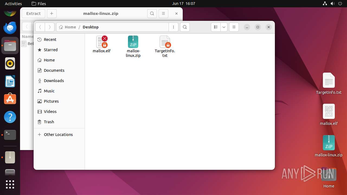Maximize the Files window

coord(258,27)
